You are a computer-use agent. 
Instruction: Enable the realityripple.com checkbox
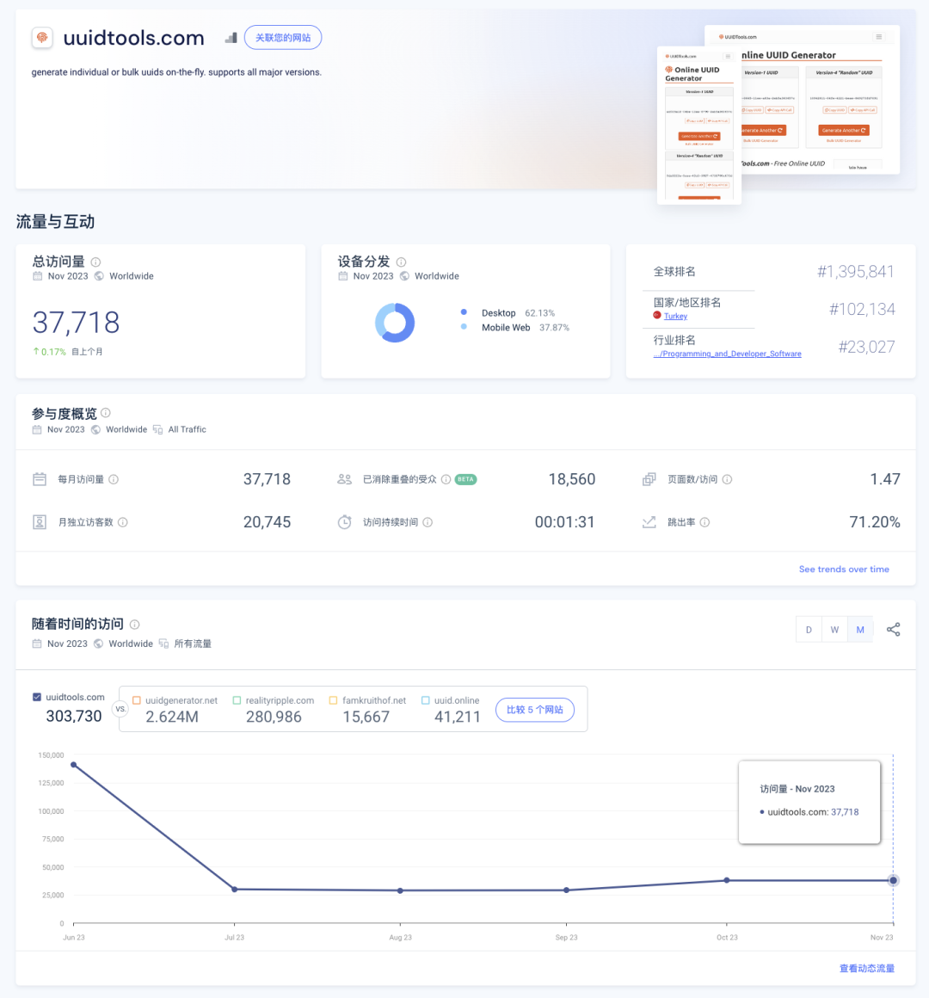point(237,700)
